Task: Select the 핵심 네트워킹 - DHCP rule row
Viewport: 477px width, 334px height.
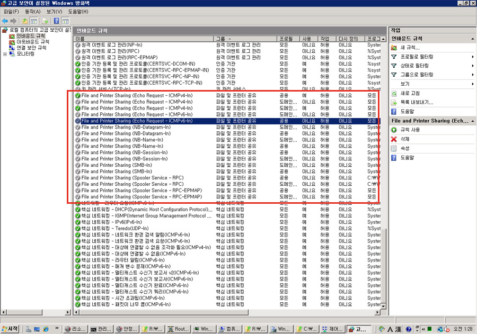Action: (x=227, y=210)
